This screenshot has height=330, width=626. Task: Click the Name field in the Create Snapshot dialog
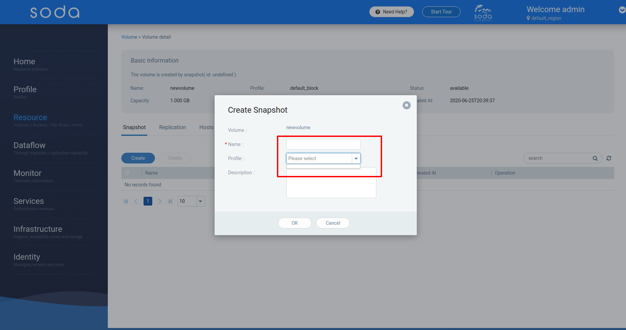(x=323, y=144)
